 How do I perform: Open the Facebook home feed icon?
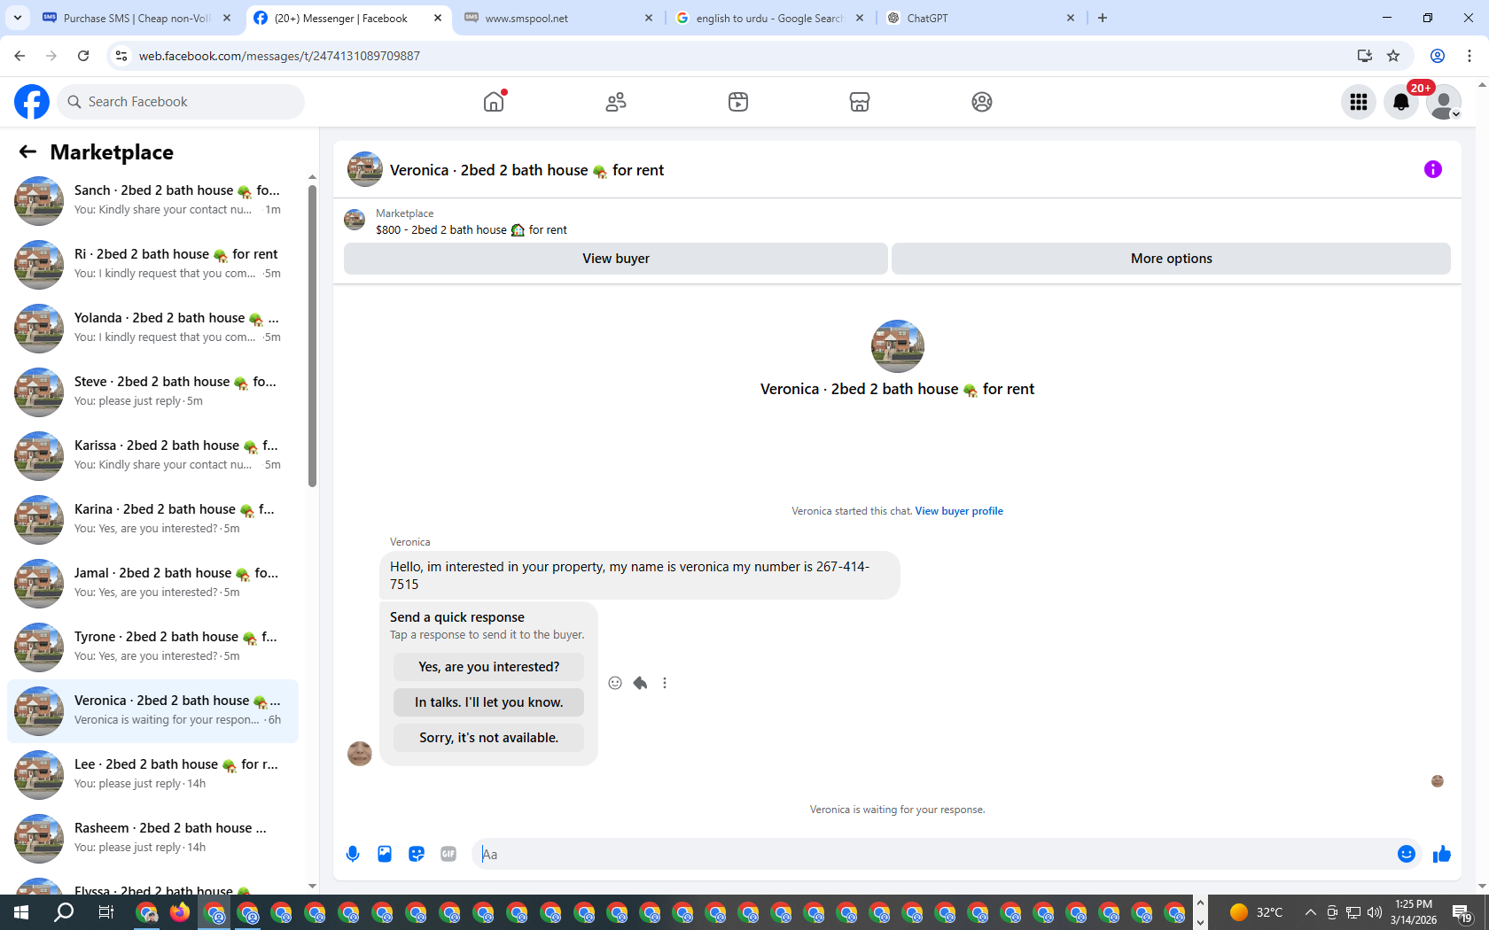pyautogui.click(x=494, y=102)
